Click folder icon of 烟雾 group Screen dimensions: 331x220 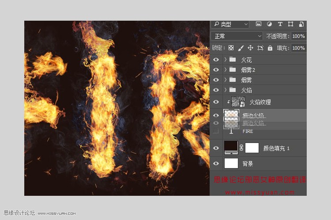tap(233, 80)
